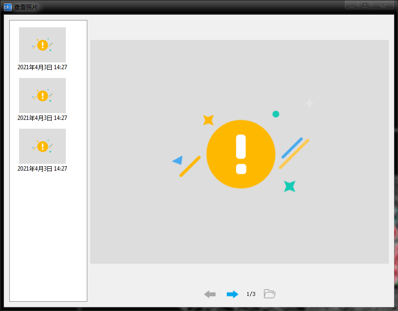Open the photo folder icon
This screenshot has width=398, height=311.
click(x=270, y=294)
